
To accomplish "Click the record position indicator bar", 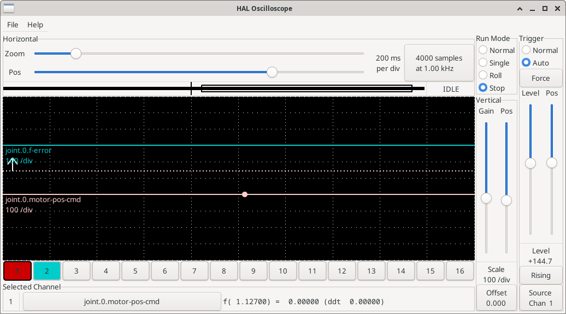I will point(214,88).
